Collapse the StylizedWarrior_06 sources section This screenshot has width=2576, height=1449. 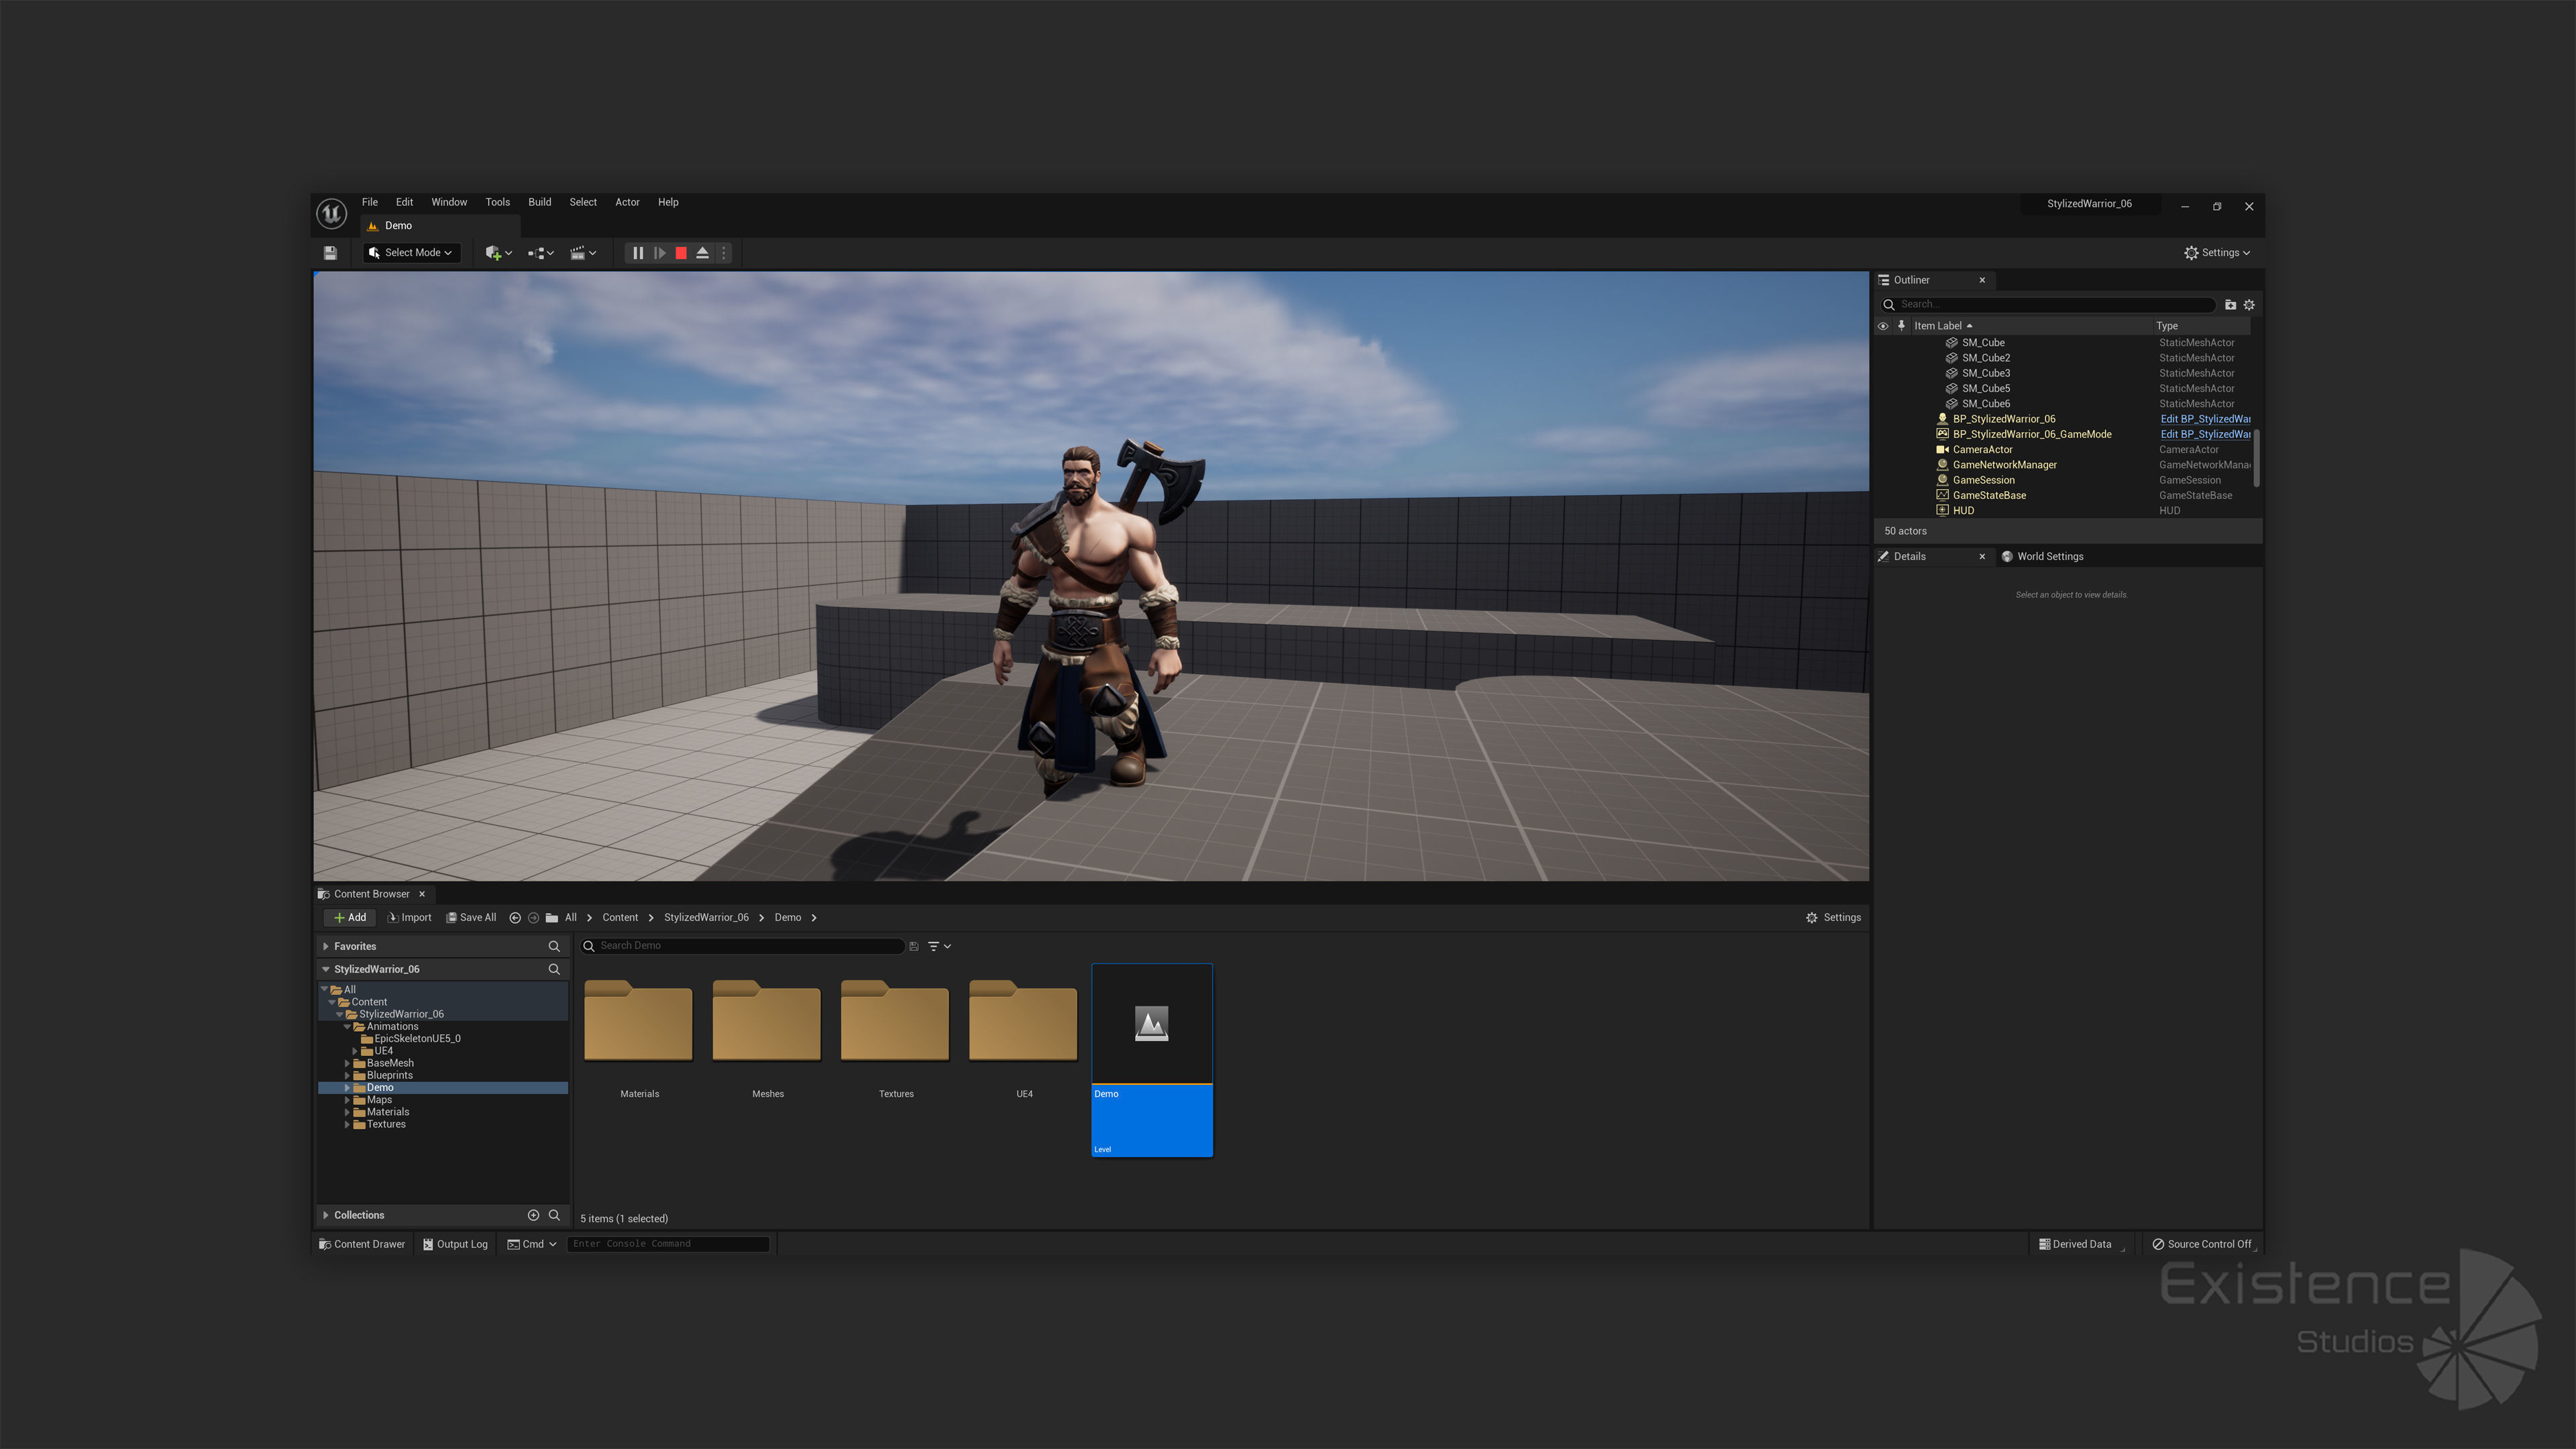[x=326, y=970]
